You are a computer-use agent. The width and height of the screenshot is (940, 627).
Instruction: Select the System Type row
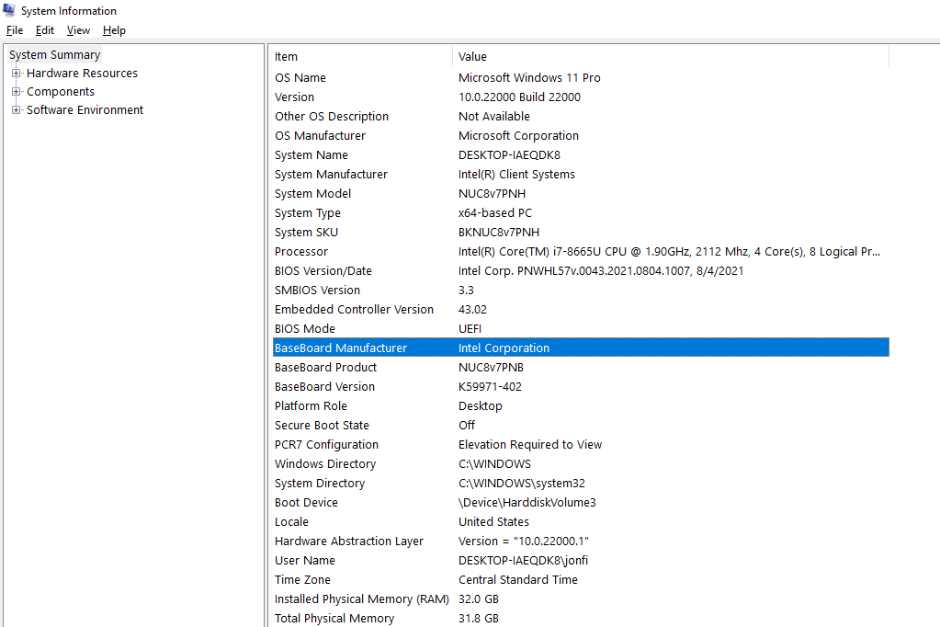tap(581, 213)
